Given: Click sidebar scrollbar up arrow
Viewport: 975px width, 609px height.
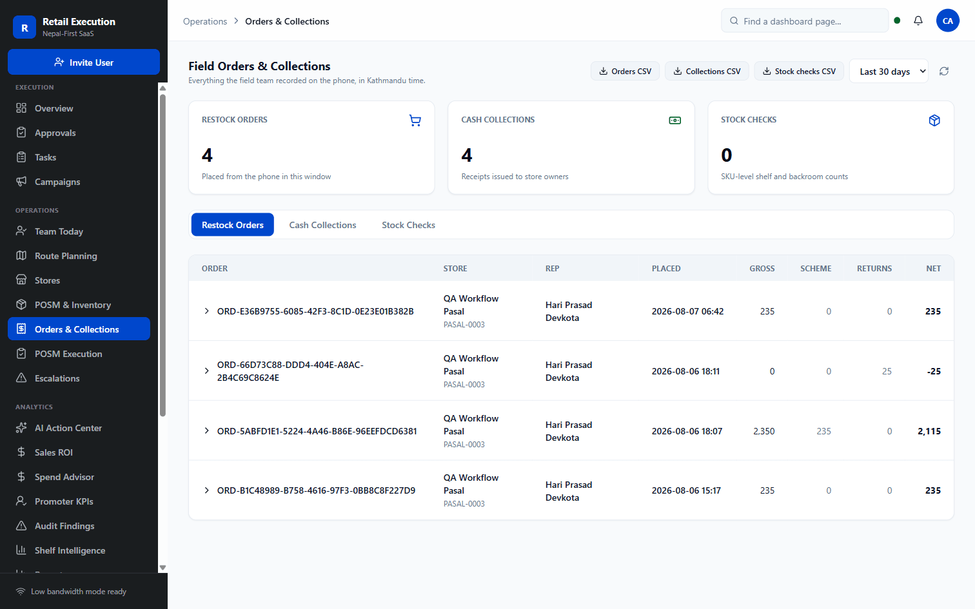Looking at the screenshot, I should pyautogui.click(x=162, y=88).
